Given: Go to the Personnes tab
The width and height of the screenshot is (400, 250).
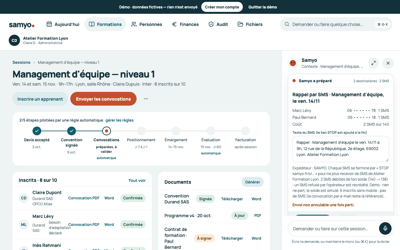Looking at the screenshot, I should pyautogui.click(x=147, y=24).
